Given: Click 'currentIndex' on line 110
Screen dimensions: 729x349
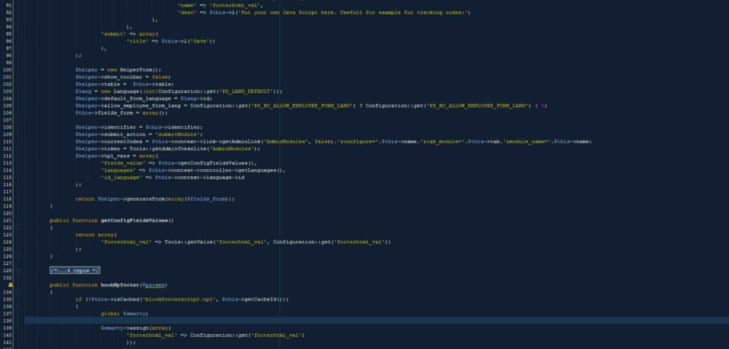Looking at the screenshot, I should [122, 141].
